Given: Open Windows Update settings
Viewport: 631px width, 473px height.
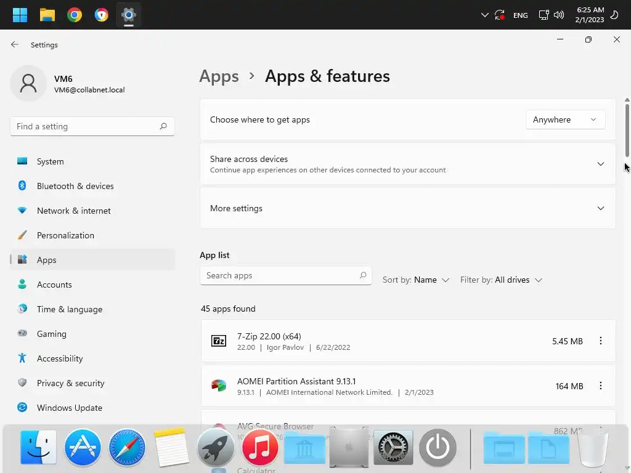Looking at the screenshot, I should tap(92, 408).
